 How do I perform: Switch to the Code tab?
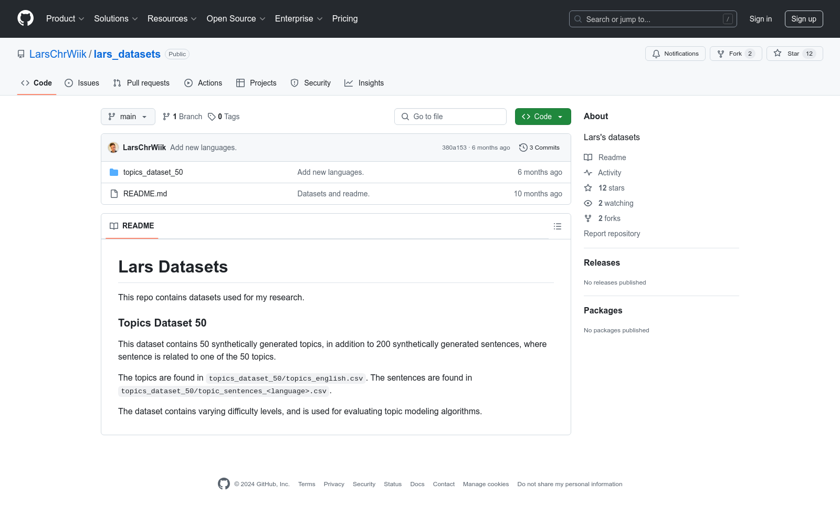tap(37, 83)
